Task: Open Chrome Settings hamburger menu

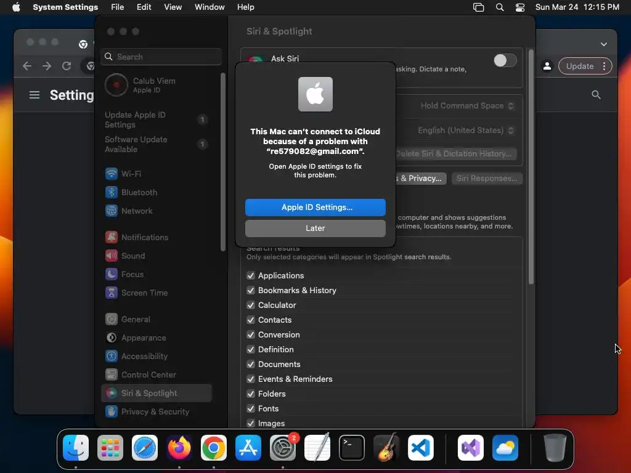Action: pyautogui.click(x=35, y=95)
